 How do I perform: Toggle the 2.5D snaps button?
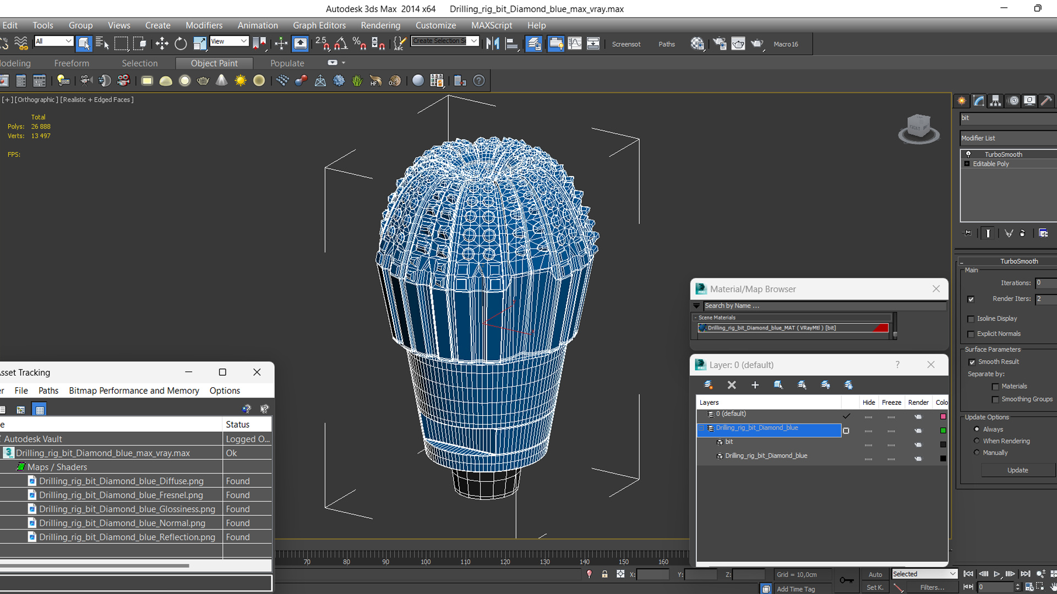322,43
